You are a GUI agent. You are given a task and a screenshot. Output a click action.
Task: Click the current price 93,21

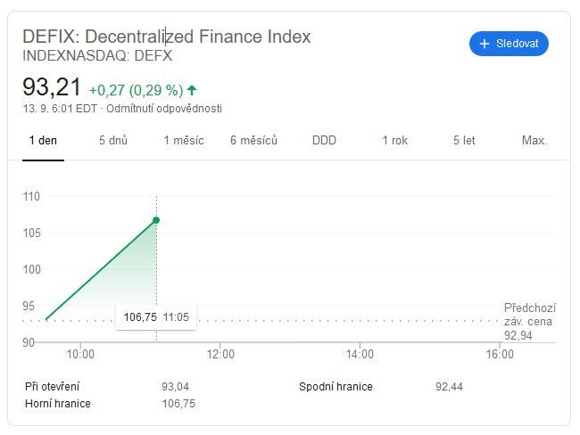(x=52, y=87)
